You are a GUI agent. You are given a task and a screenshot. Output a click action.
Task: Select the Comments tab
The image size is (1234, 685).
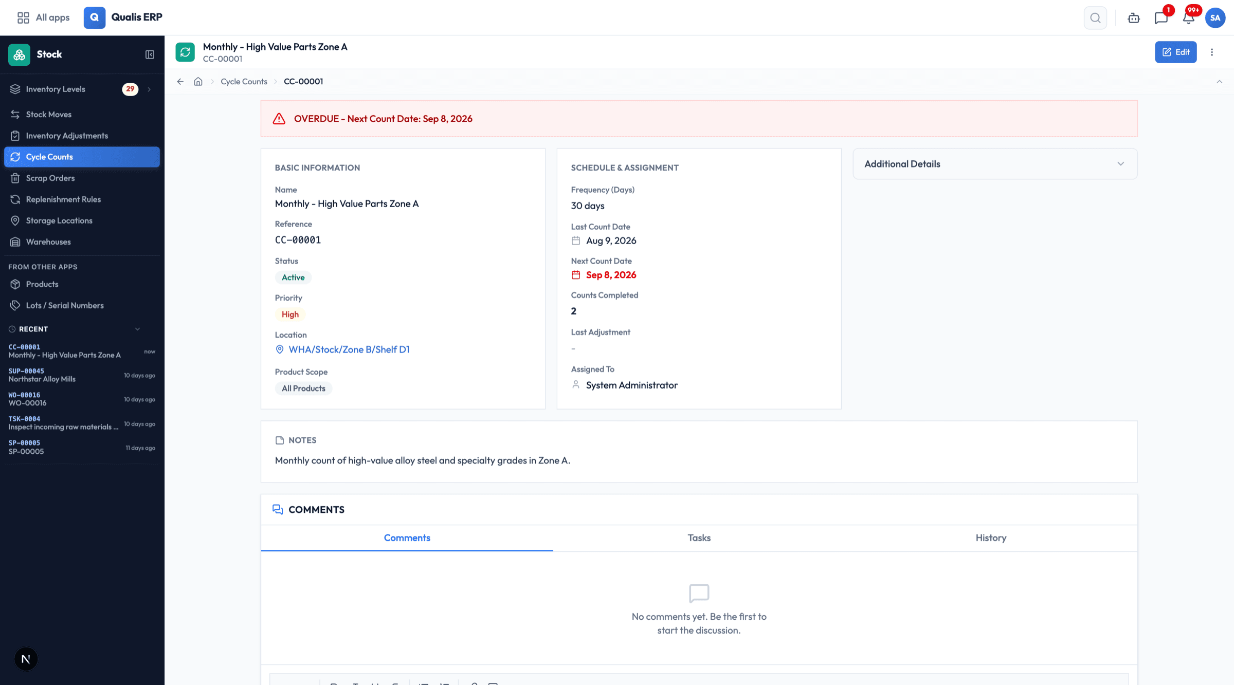coord(407,538)
